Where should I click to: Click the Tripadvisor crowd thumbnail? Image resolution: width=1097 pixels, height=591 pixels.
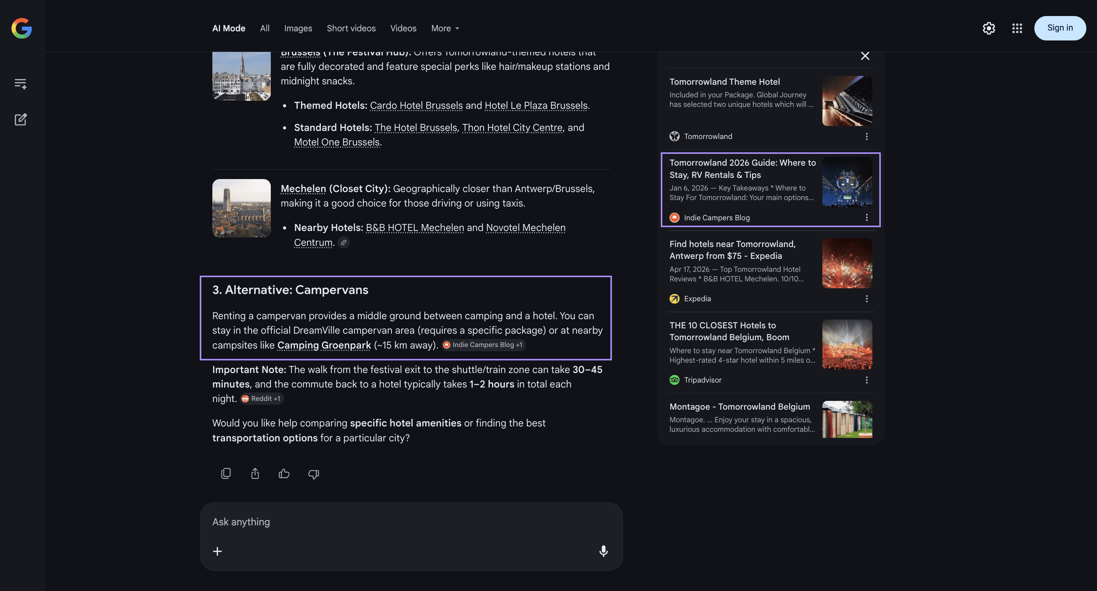pos(847,344)
